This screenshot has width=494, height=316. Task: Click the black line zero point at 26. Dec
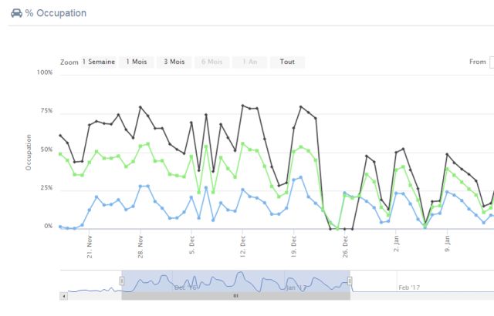pos(344,228)
